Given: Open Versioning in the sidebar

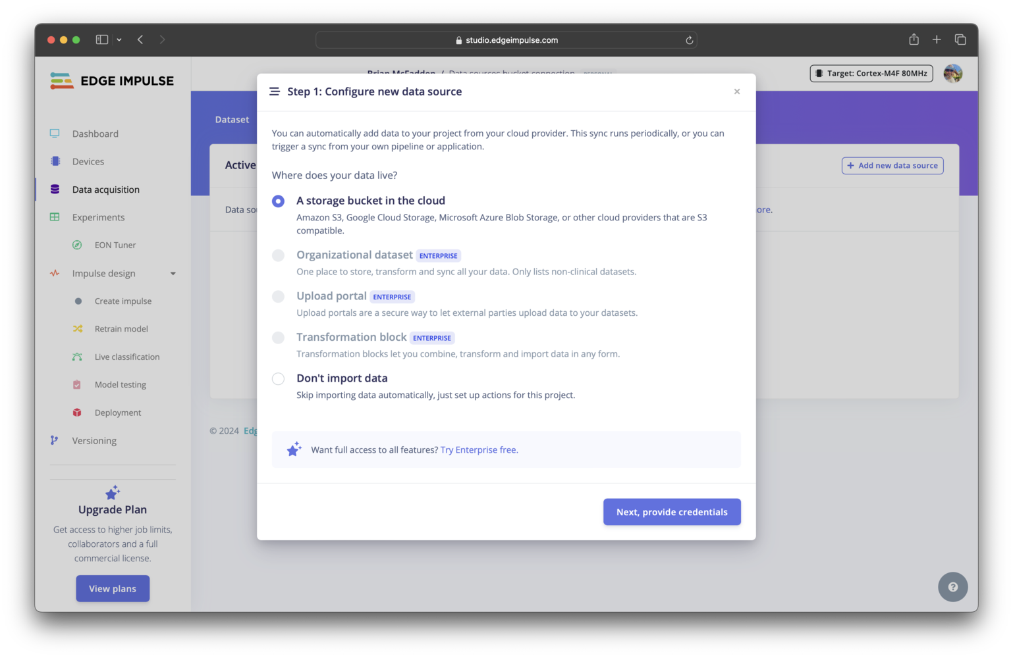Looking at the screenshot, I should (94, 441).
